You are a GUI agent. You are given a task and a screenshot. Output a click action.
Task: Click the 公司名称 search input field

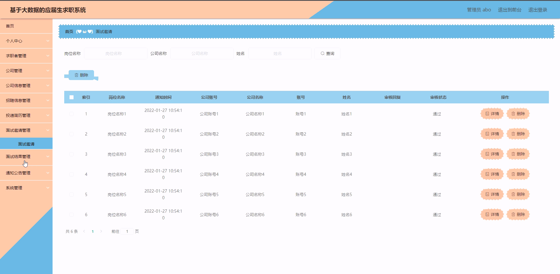coord(201,53)
